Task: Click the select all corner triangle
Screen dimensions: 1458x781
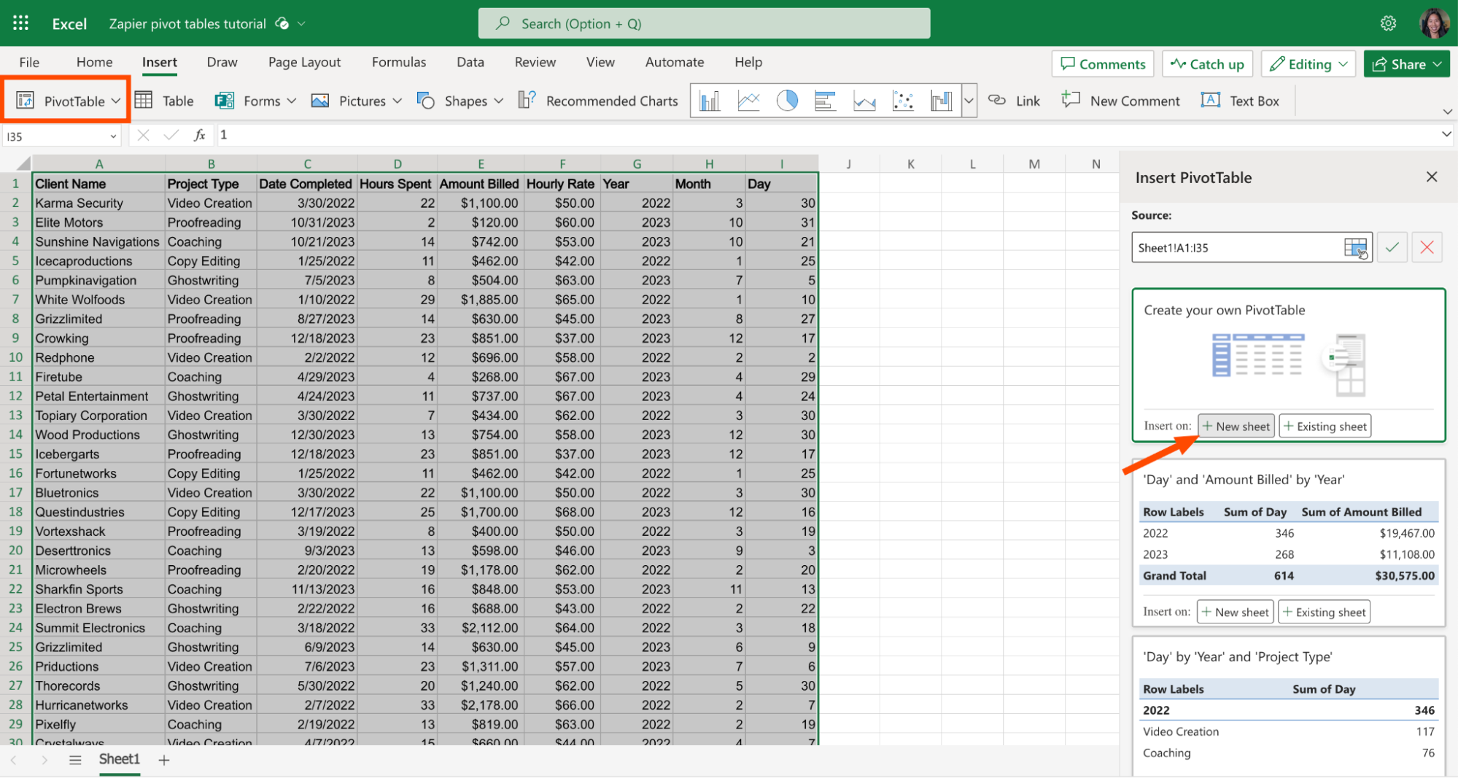Action: [x=23, y=163]
